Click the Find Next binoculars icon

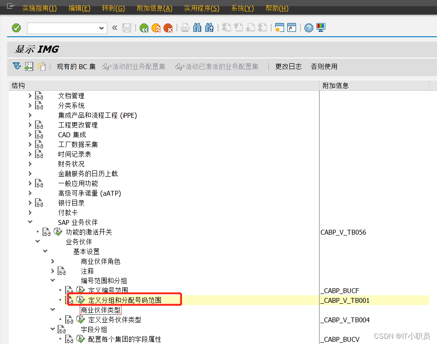(209, 28)
